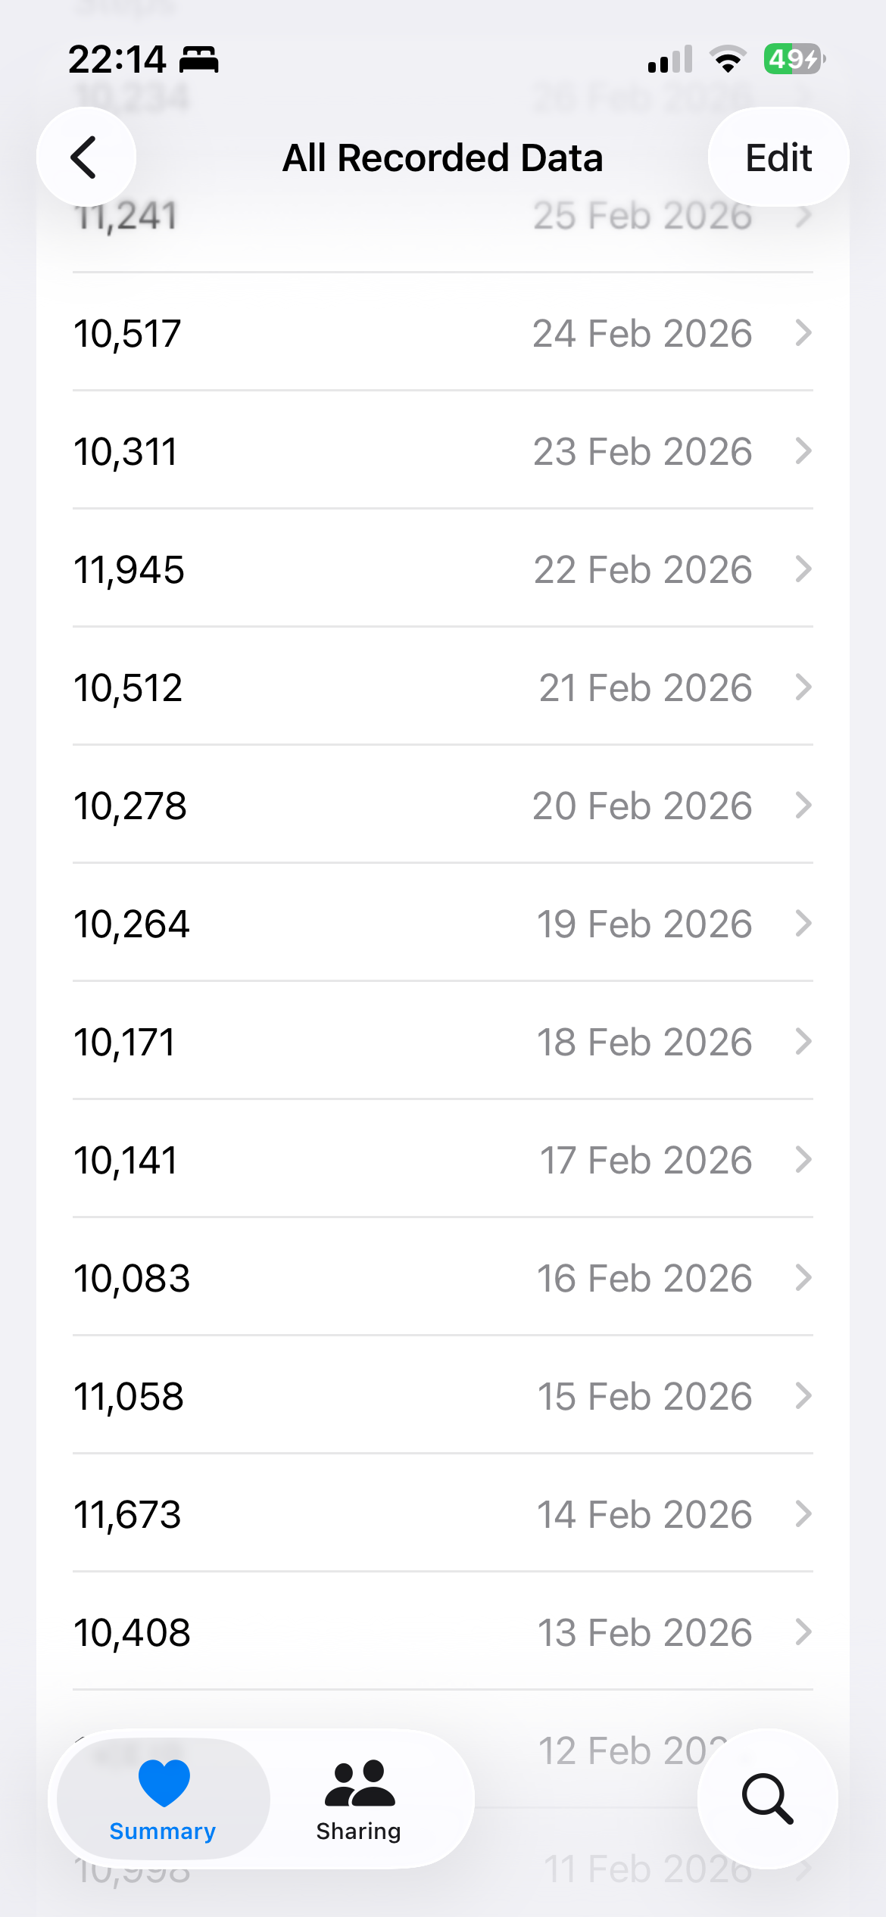Tap the Summary heart icon
The image size is (886, 1917).
(x=164, y=1782)
